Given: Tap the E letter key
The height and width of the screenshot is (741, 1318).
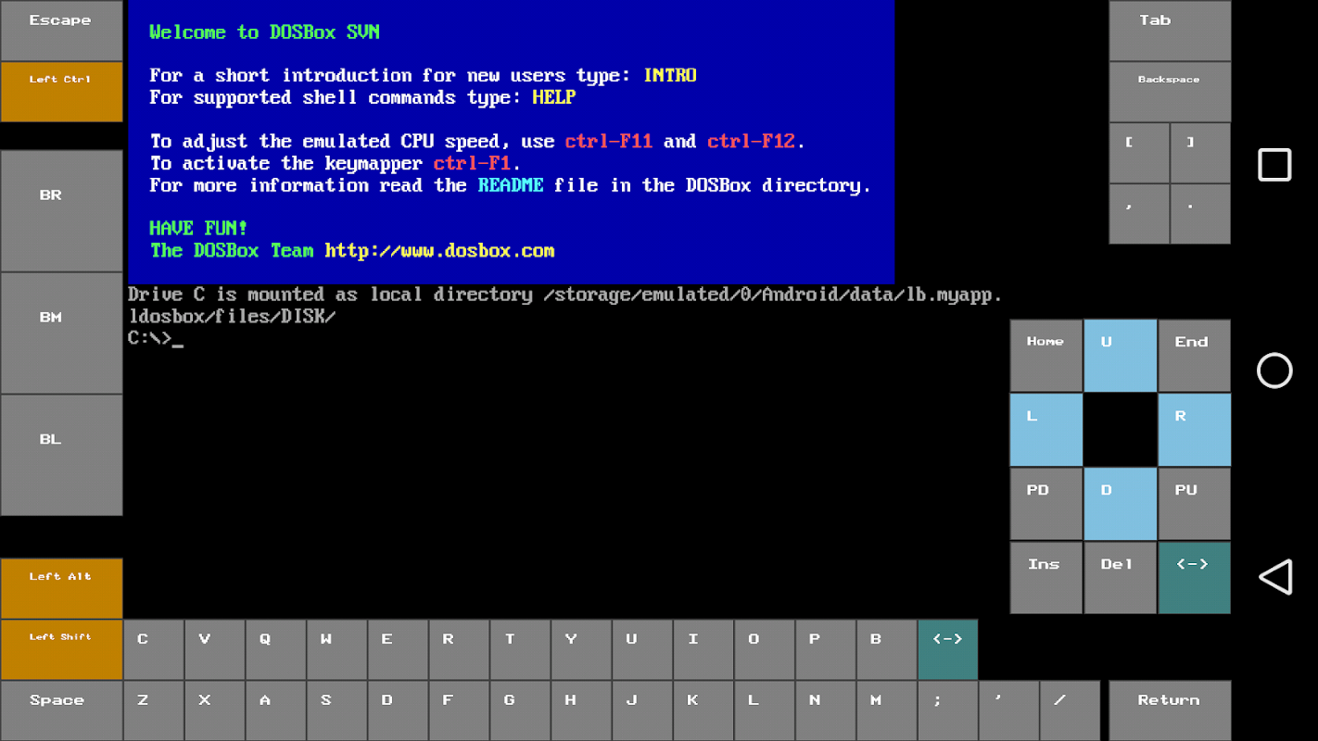Looking at the screenshot, I should tap(399, 649).
